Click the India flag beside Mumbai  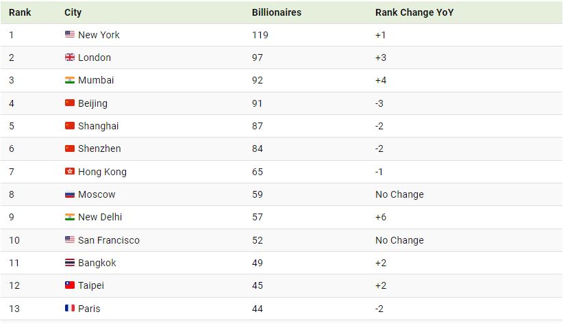pos(69,80)
